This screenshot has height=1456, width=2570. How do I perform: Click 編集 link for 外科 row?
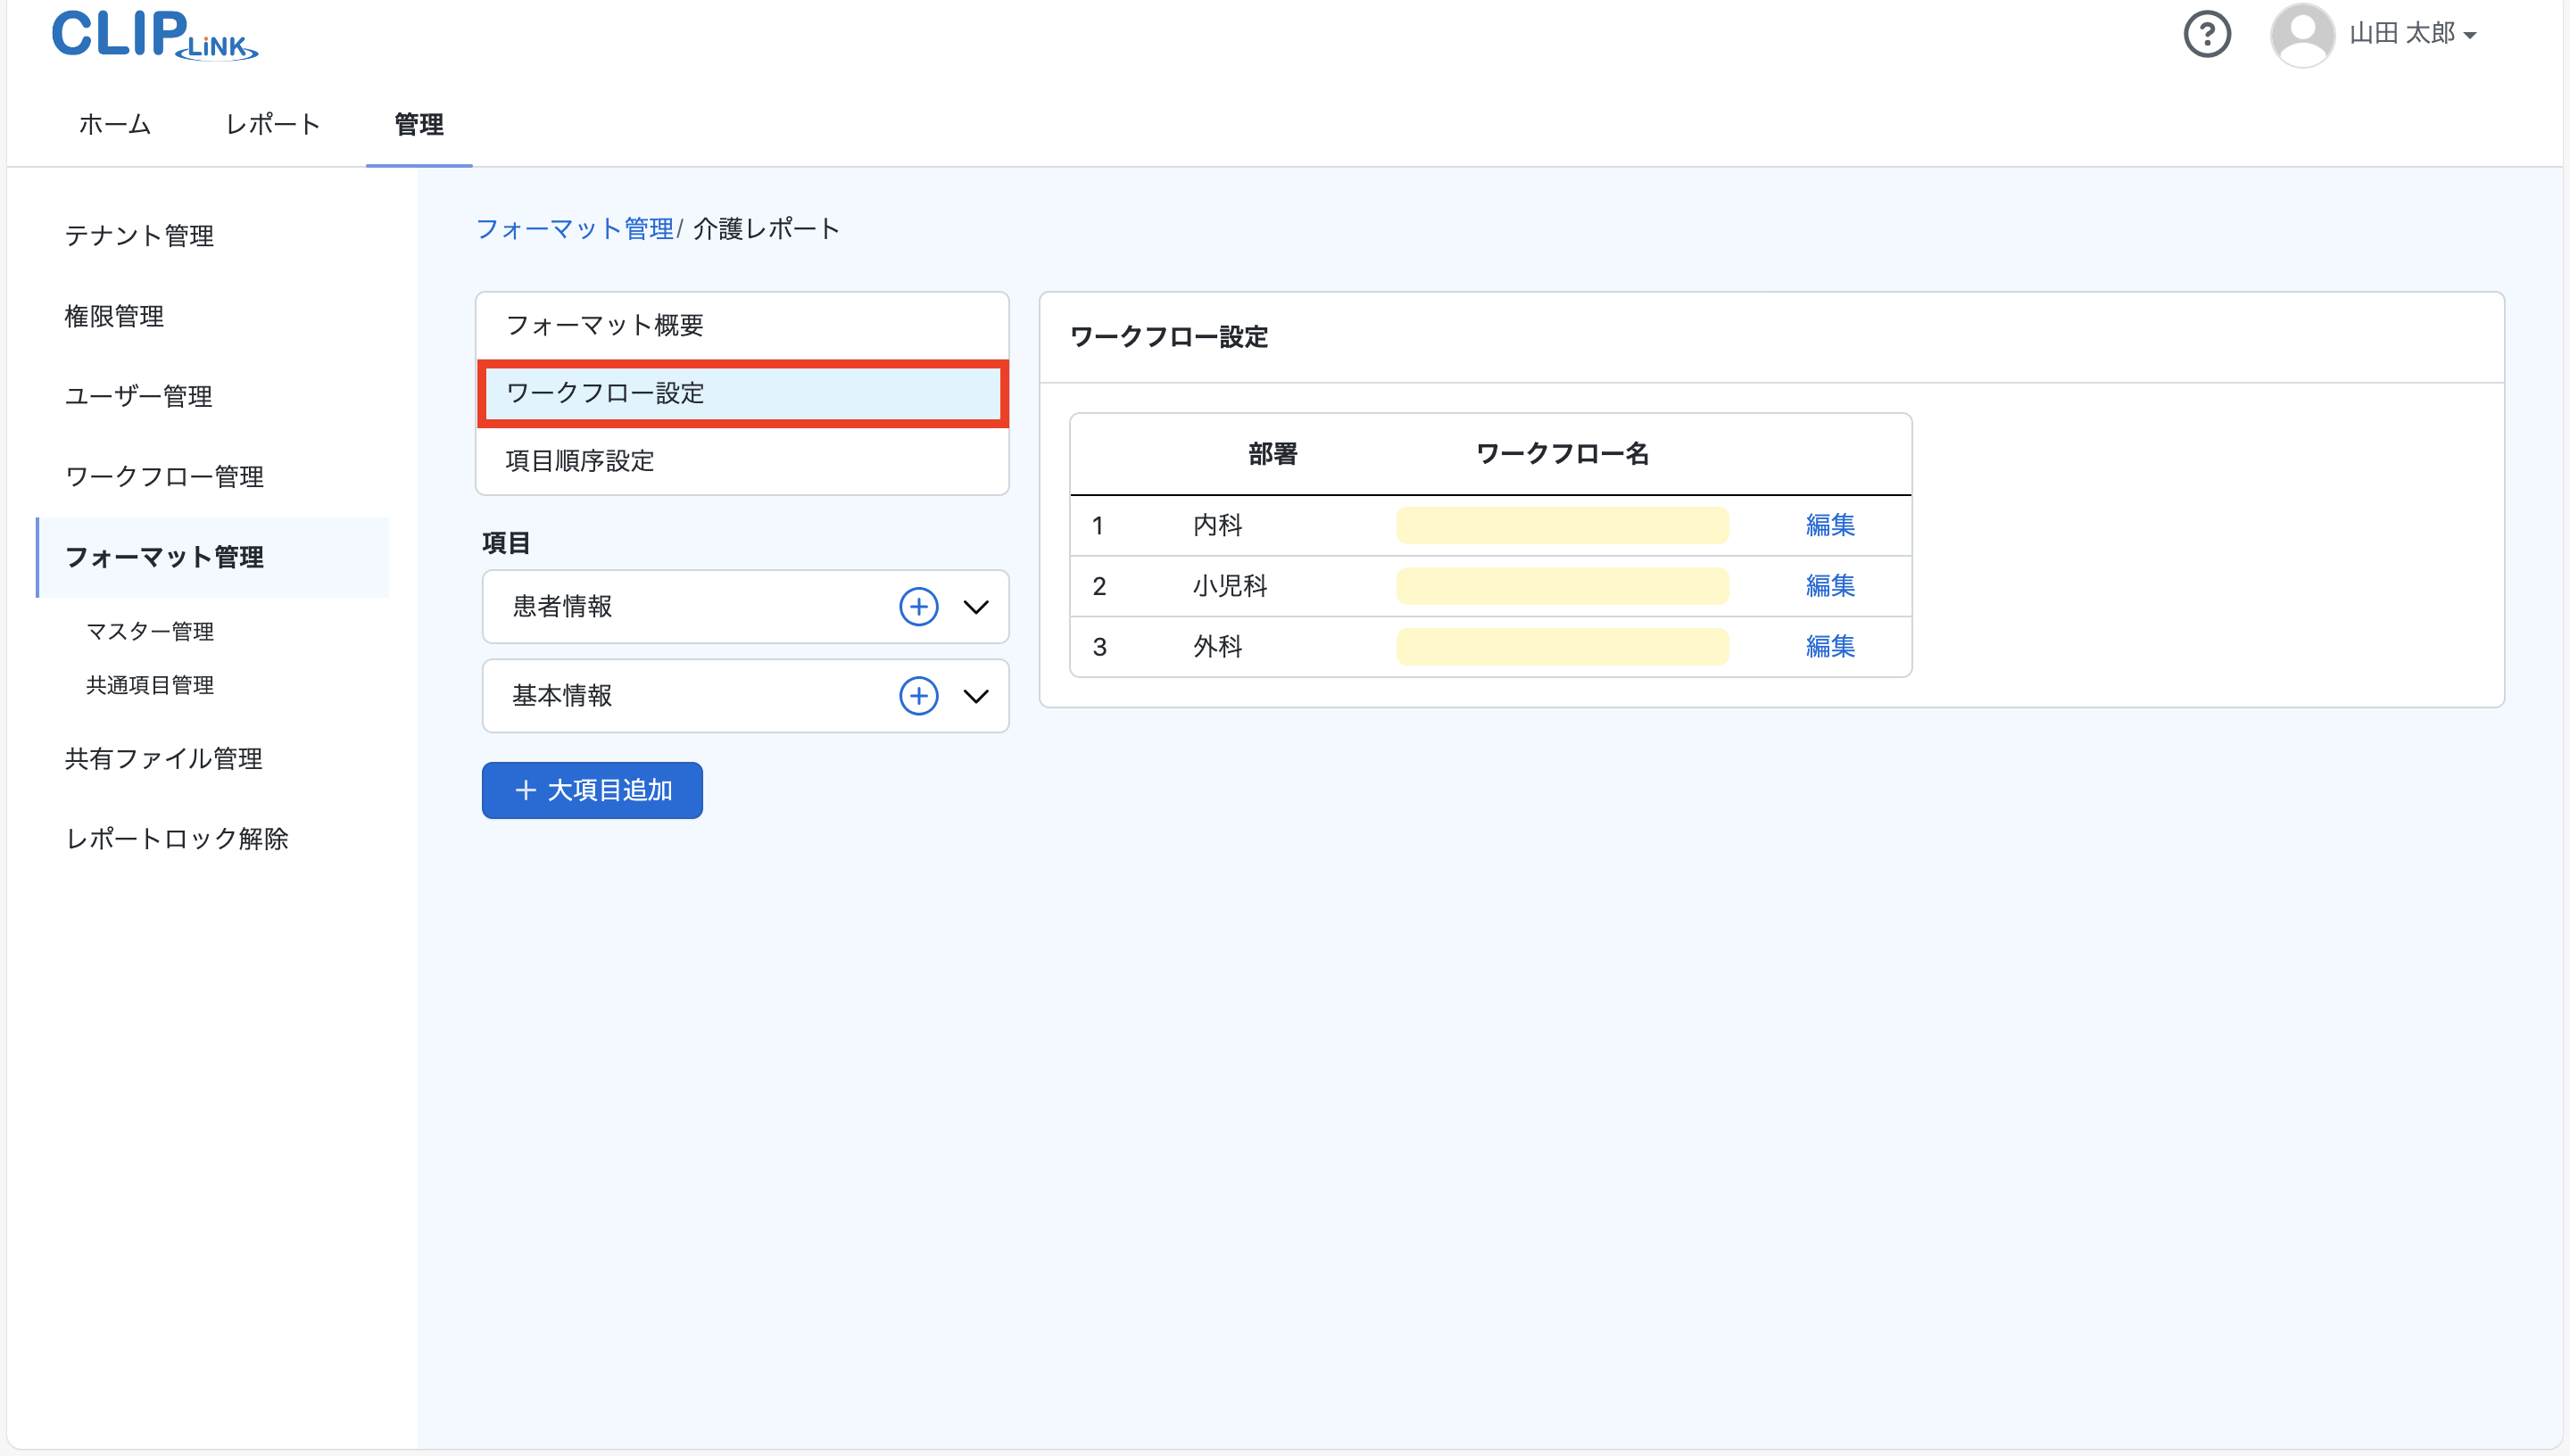[1829, 647]
